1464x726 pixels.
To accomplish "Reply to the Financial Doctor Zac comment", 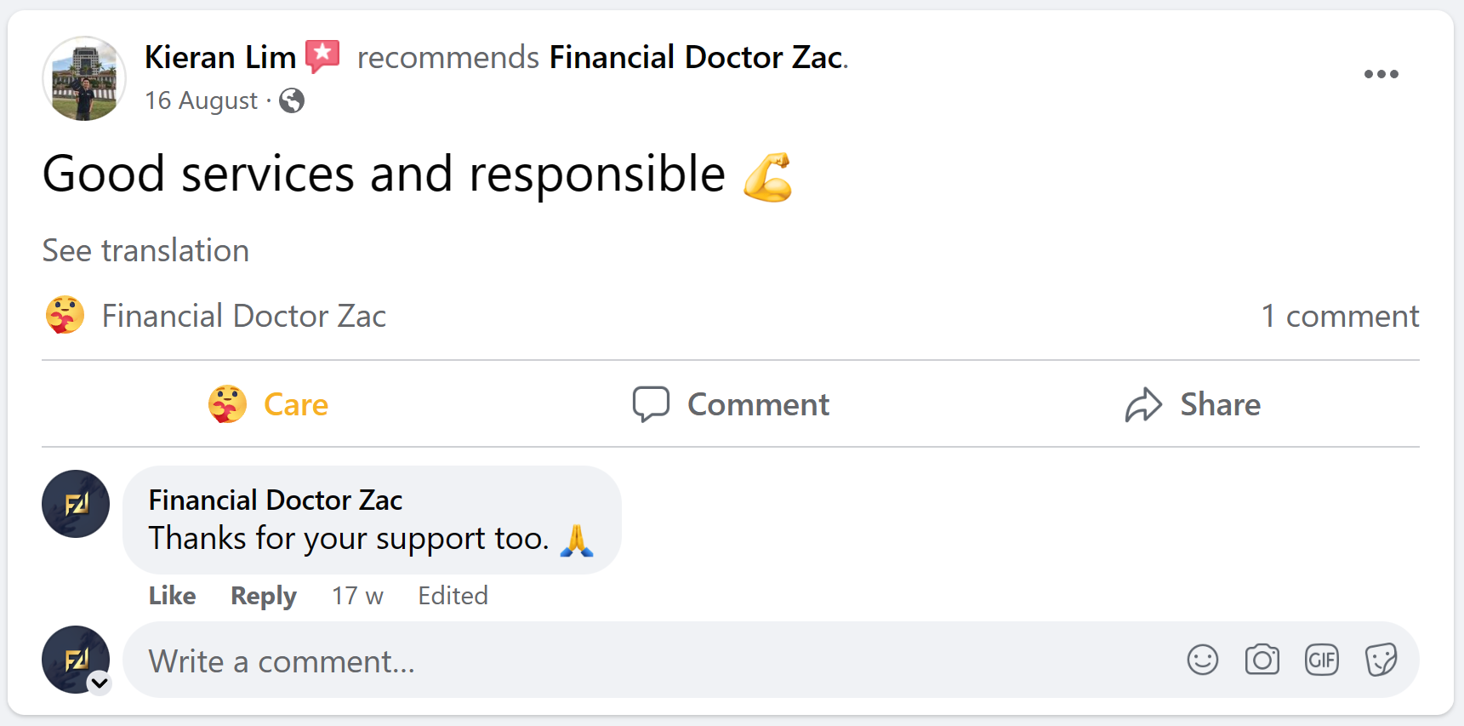I will tap(264, 596).
